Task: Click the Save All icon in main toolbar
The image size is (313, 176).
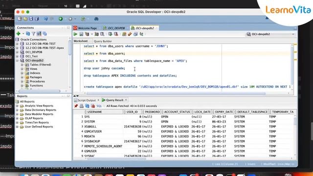Action: 37,19
